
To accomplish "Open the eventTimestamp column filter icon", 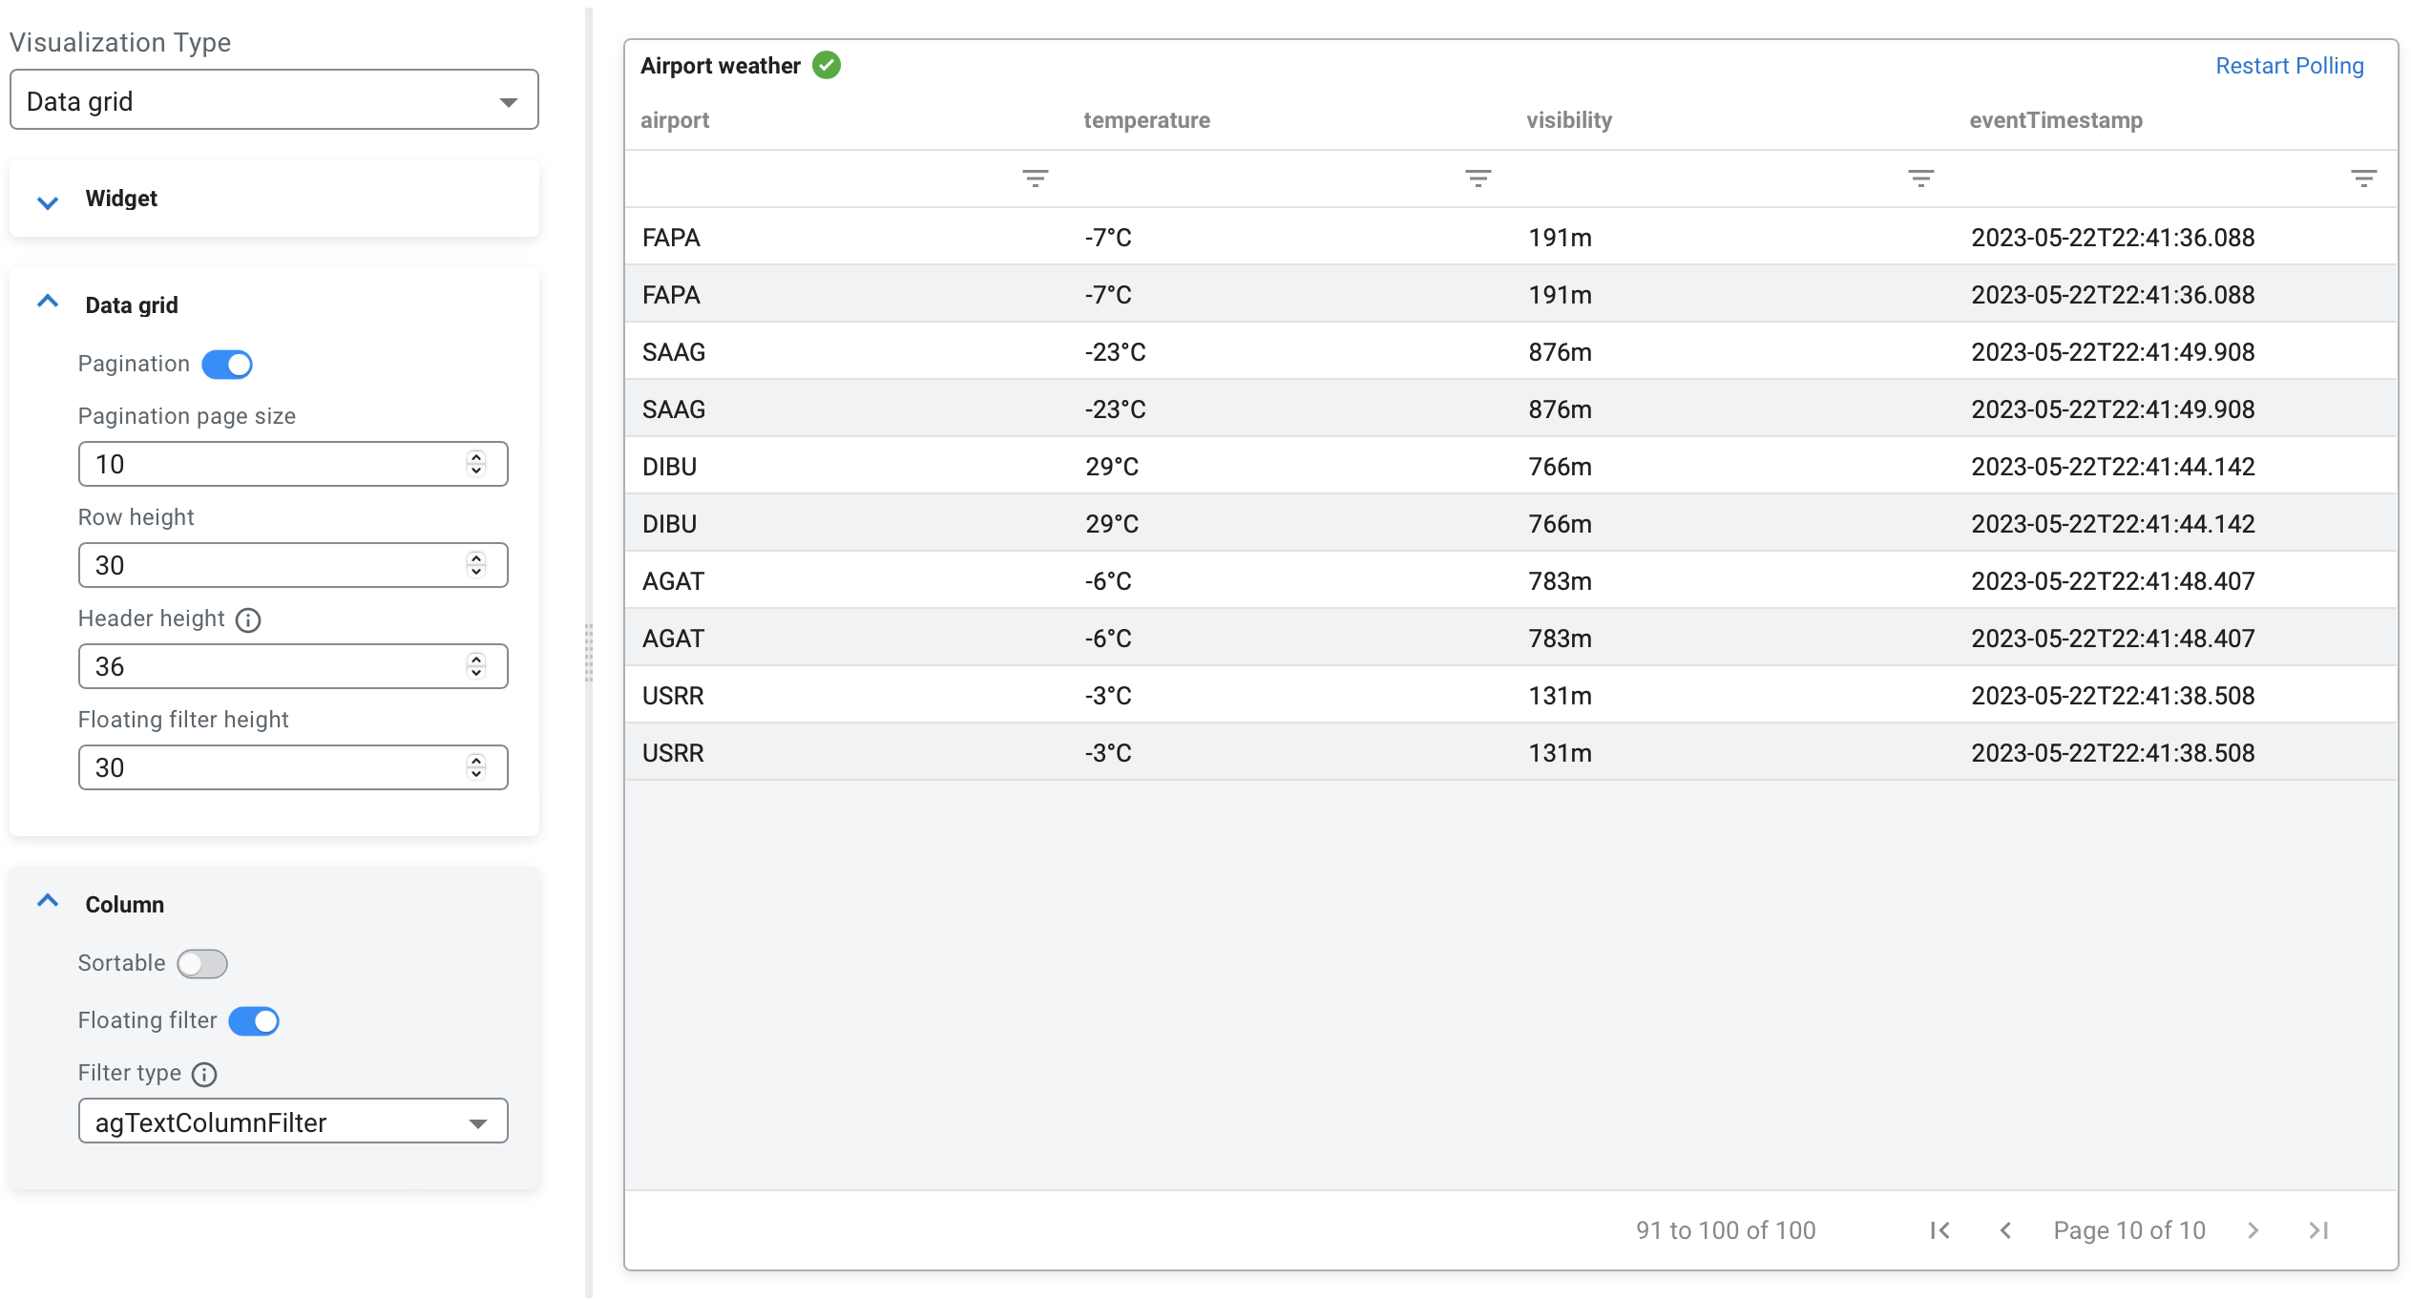I will (x=2363, y=178).
